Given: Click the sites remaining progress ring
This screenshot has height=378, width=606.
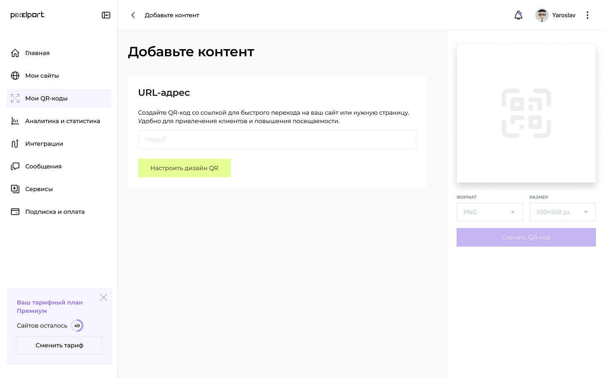Looking at the screenshot, I should [77, 325].
